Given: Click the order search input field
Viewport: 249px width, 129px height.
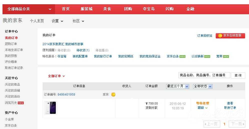Looking at the screenshot, I should [204, 75].
